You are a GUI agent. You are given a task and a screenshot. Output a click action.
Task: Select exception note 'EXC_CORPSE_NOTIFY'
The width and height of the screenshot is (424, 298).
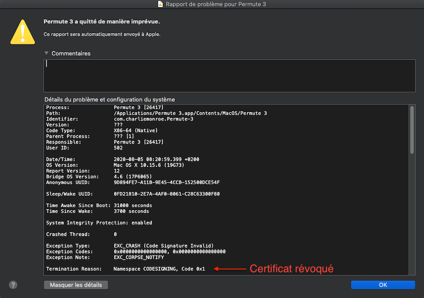(139, 257)
